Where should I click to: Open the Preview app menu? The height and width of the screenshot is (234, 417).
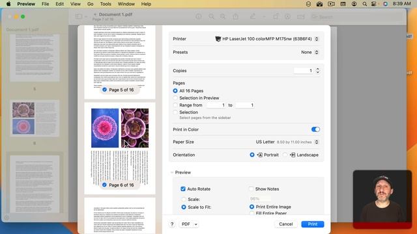26,4
